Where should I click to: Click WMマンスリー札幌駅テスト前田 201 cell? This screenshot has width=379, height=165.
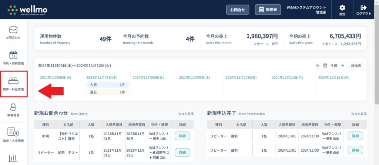(159, 152)
